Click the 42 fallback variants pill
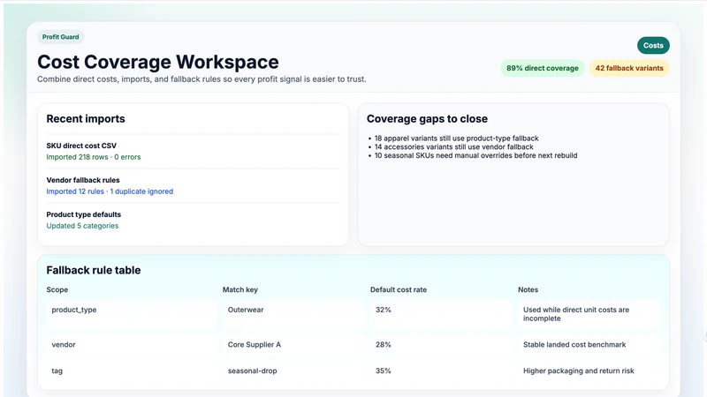The width and height of the screenshot is (707, 397). pyautogui.click(x=629, y=68)
